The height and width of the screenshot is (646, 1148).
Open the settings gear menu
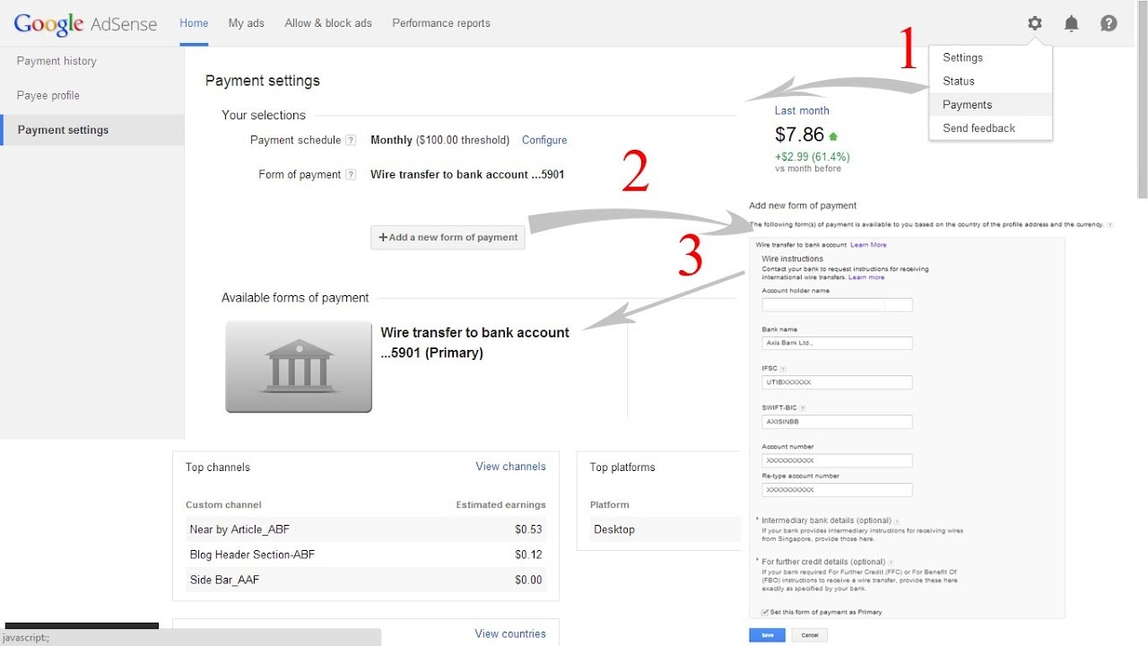[x=1035, y=23]
